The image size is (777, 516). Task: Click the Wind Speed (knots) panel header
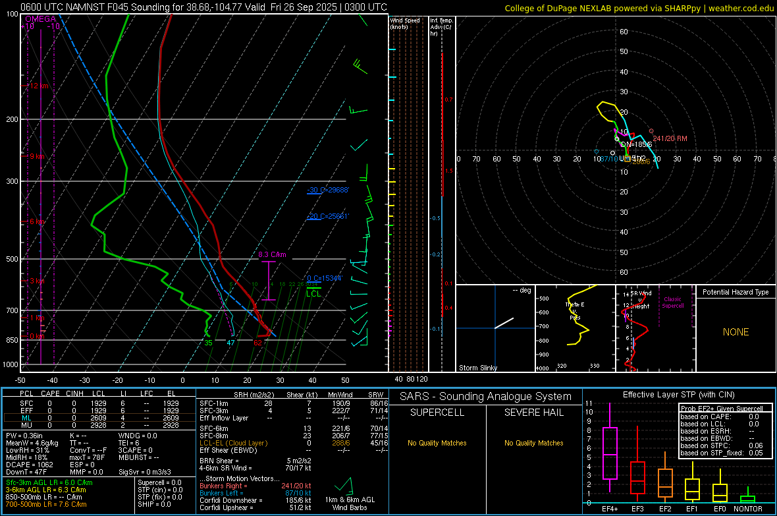click(x=405, y=23)
